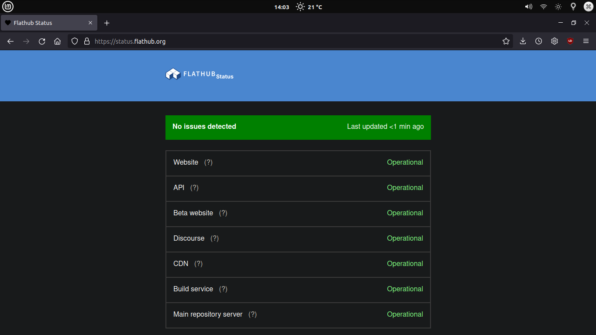This screenshot has height=335, width=596.
Task: Open the Downloads panel
Action: coord(523,41)
